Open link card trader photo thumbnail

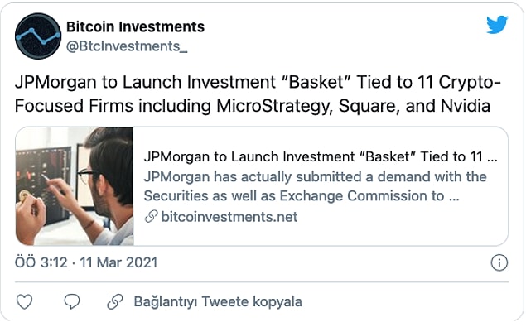tap(75, 186)
